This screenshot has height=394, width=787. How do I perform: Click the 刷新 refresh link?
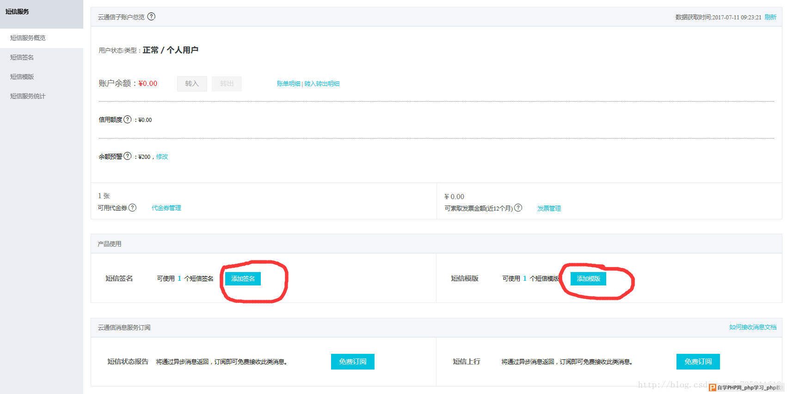770,17
